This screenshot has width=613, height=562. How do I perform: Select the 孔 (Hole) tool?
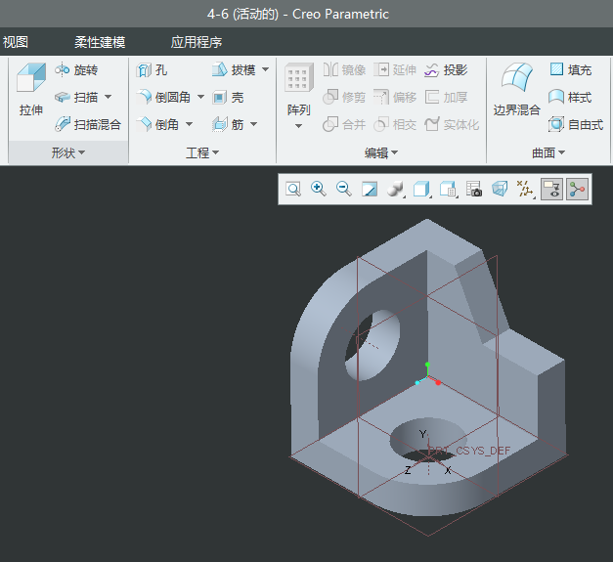152,70
